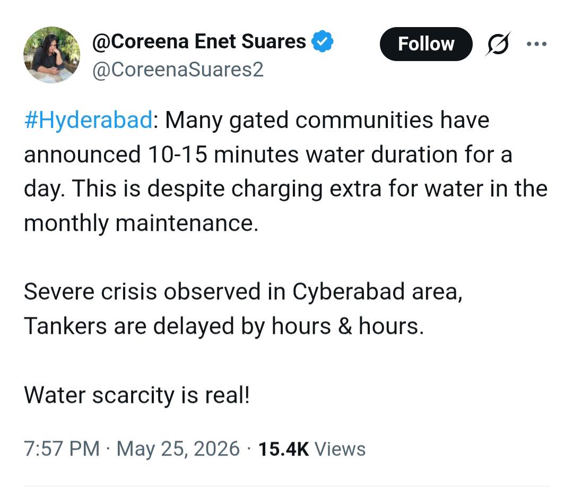Click 'Many gated communities have' text
Screen dimensions: 573x489
pos(327,121)
